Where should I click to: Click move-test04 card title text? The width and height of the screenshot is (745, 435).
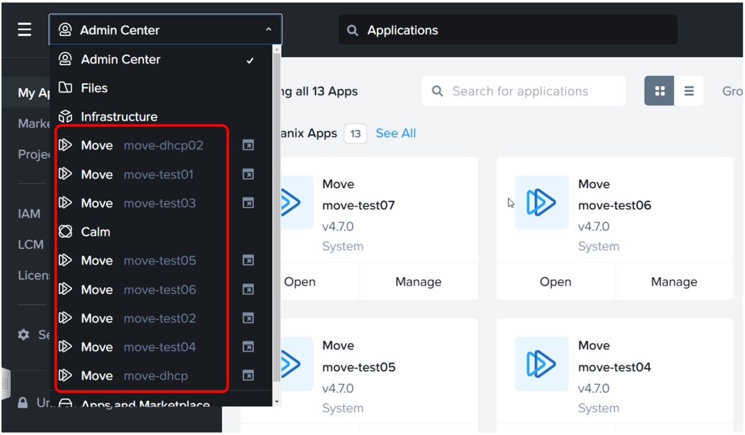[615, 367]
